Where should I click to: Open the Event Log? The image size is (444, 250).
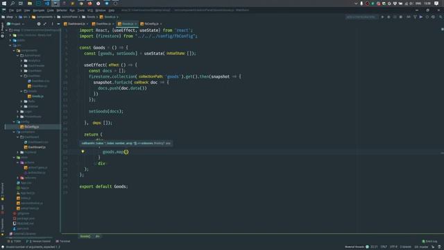point(429,242)
